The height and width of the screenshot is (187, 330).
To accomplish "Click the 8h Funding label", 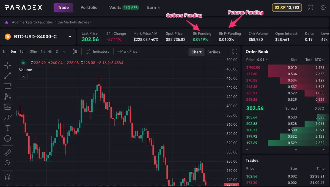I will (202, 33).
